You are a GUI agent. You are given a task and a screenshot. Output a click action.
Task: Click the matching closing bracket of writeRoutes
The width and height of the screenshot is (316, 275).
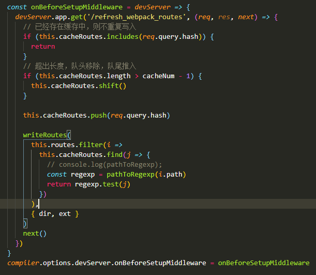(x=25, y=224)
